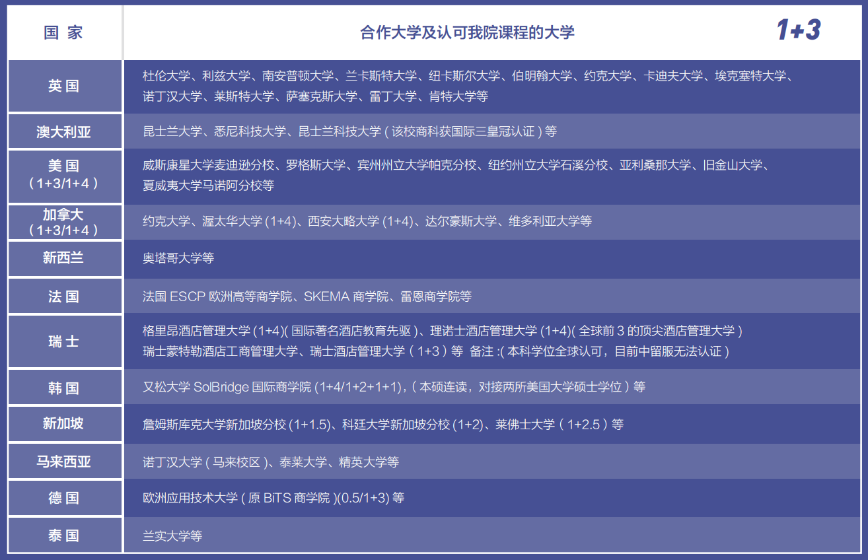Image resolution: width=868 pixels, height=560 pixels.
Task: Click the 欧洲应用技术大学 entry
Action: click(190, 498)
